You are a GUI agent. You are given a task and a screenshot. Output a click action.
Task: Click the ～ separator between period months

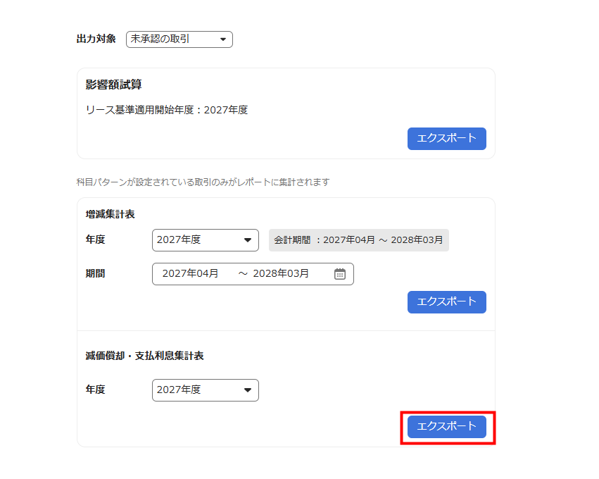pos(243,274)
